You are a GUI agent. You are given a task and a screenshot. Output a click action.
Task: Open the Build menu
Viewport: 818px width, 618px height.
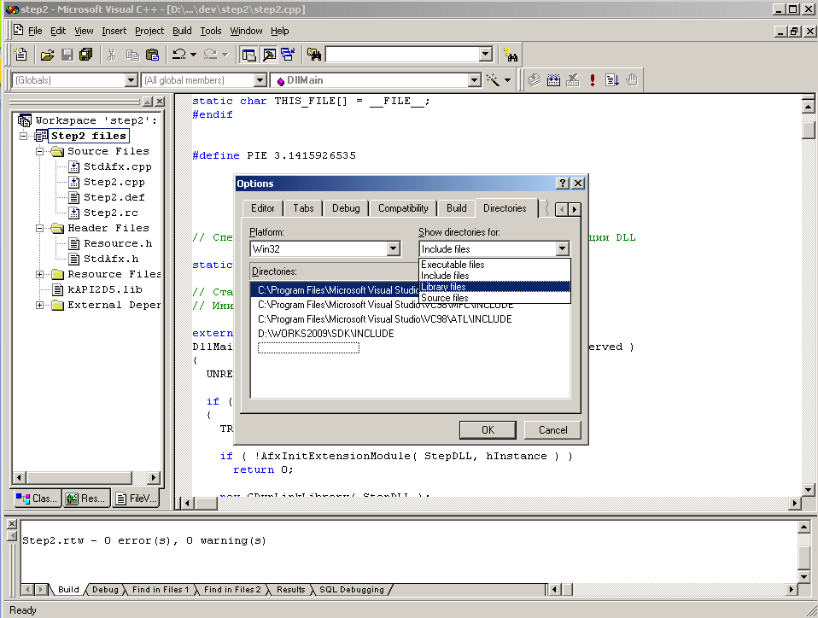tap(182, 31)
